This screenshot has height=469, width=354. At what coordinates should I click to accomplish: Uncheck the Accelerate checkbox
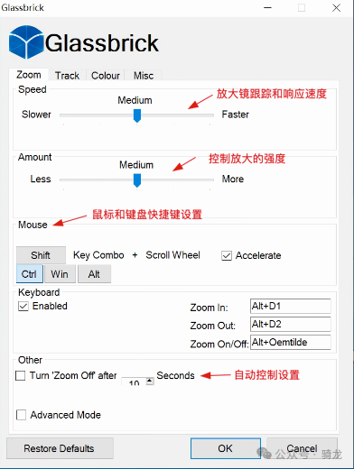[227, 255]
